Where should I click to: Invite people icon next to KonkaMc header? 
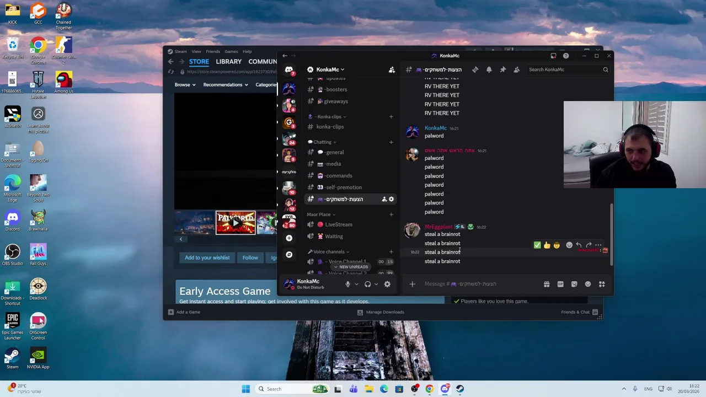[392, 69]
